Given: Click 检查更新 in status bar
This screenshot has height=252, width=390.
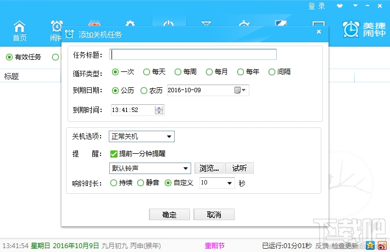Looking at the screenshot, I should coord(345,246).
